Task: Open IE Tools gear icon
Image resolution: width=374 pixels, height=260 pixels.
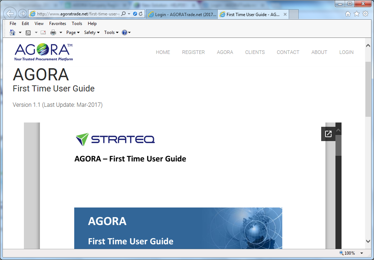Action: [x=365, y=14]
